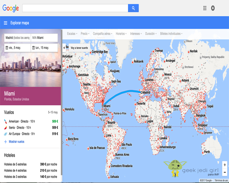The width and height of the screenshot is (229, 183).
Task: Click the Seattle map label
Action: click(x=87, y=84)
